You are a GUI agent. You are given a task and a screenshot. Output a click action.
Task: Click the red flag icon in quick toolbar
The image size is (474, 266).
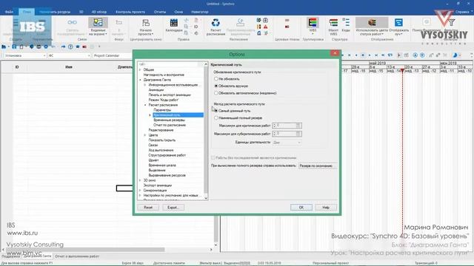[x=84, y=47]
